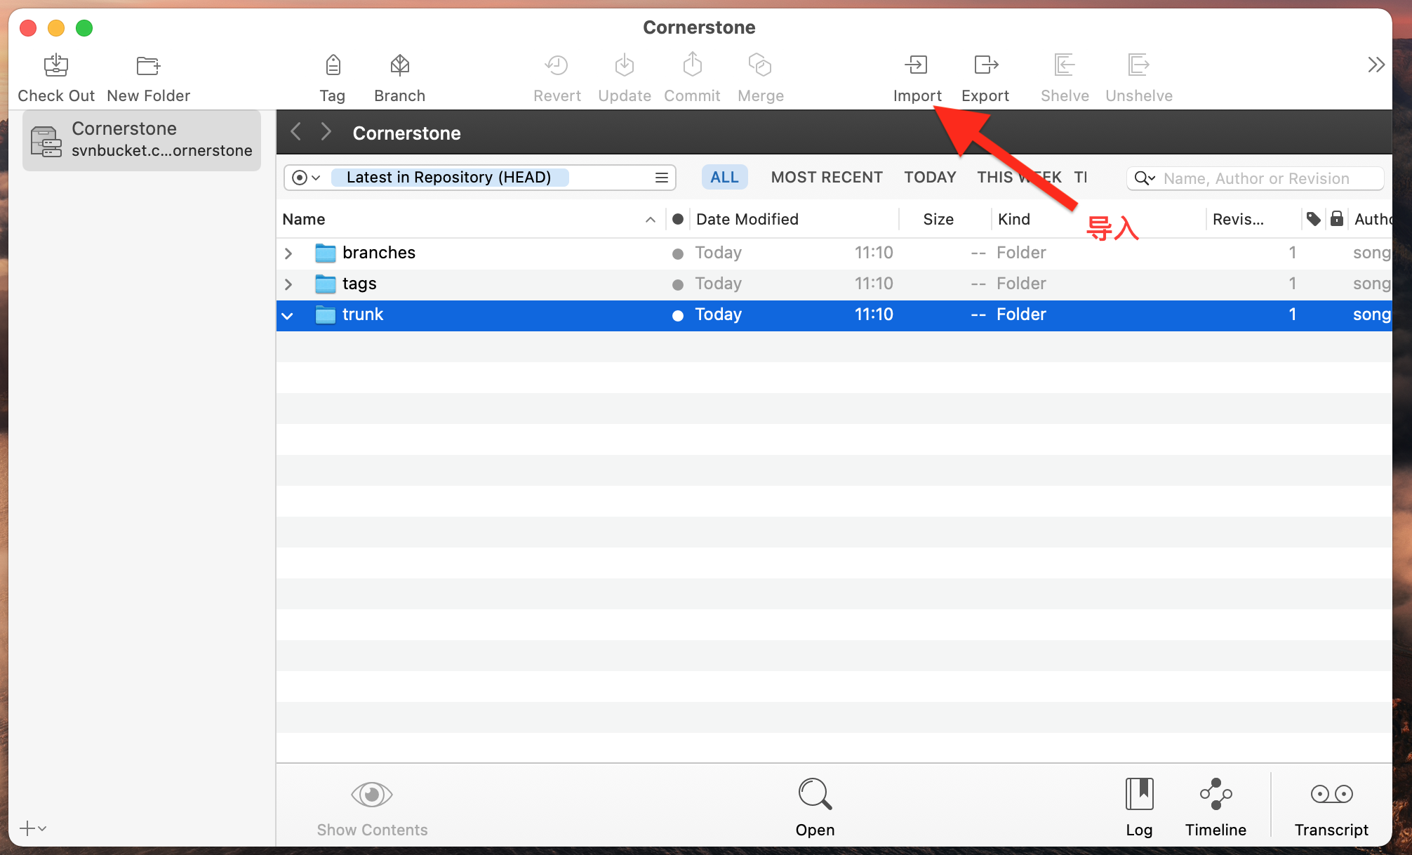Expand the tags folder
The image size is (1412, 855).
coord(288,284)
